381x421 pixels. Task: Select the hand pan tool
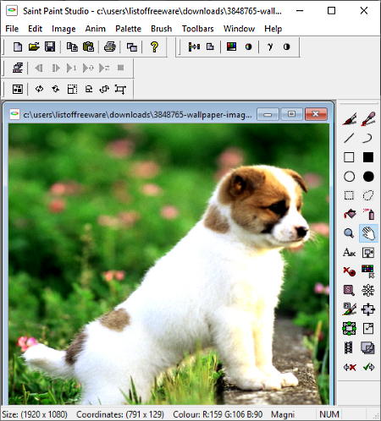pos(368,233)
